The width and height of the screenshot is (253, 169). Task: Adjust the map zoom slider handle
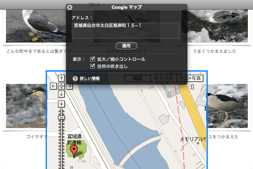[x=61, y=117]
